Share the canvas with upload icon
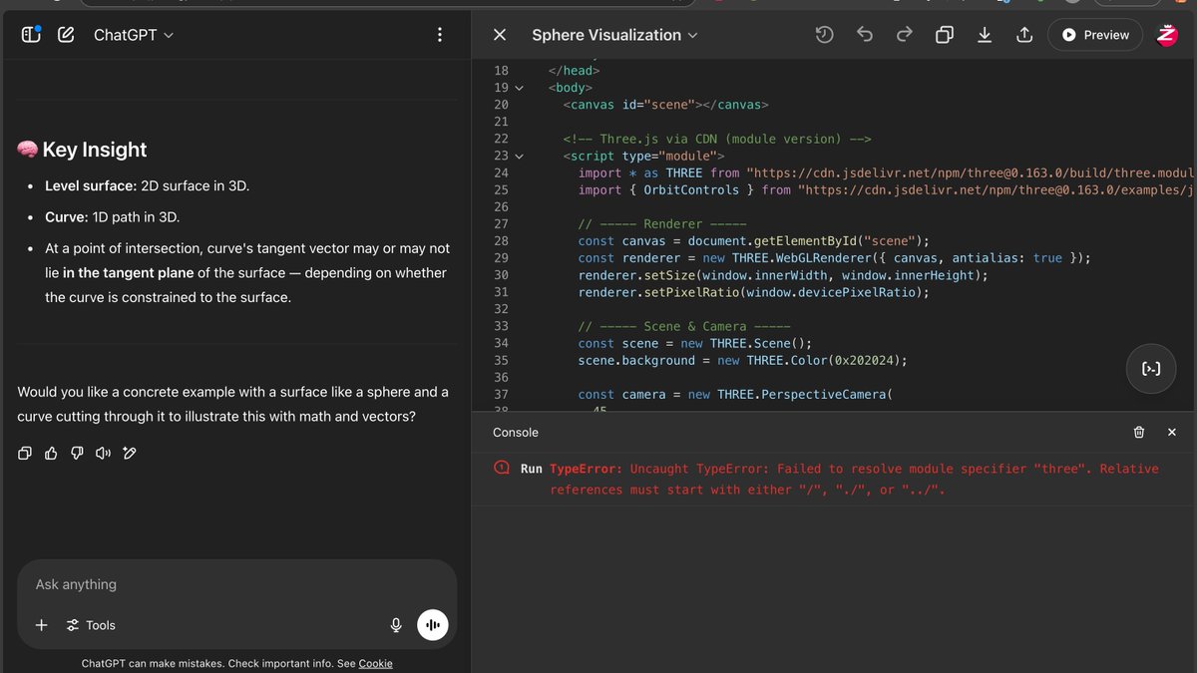The width and height of the screenshot is (1197, 673). [x=1024, y=35]
